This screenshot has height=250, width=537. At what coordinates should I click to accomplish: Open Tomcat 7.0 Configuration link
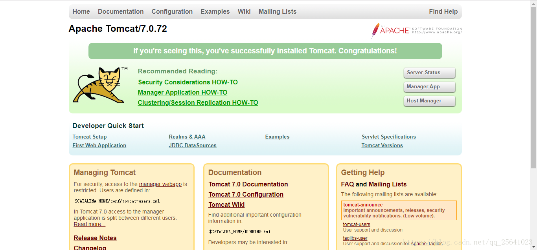(x=246, y=194)
